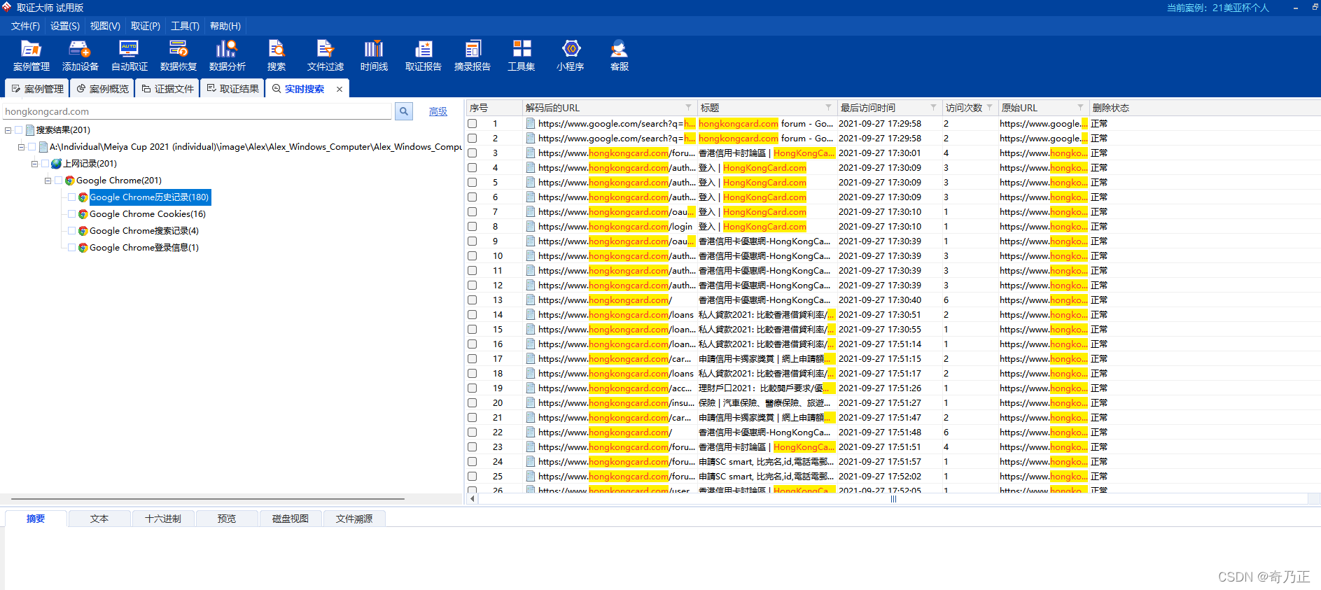The width and height of the screenshot is (1321, 590).
Task: Check the box for row 20
Action: [x=473, y=403]
